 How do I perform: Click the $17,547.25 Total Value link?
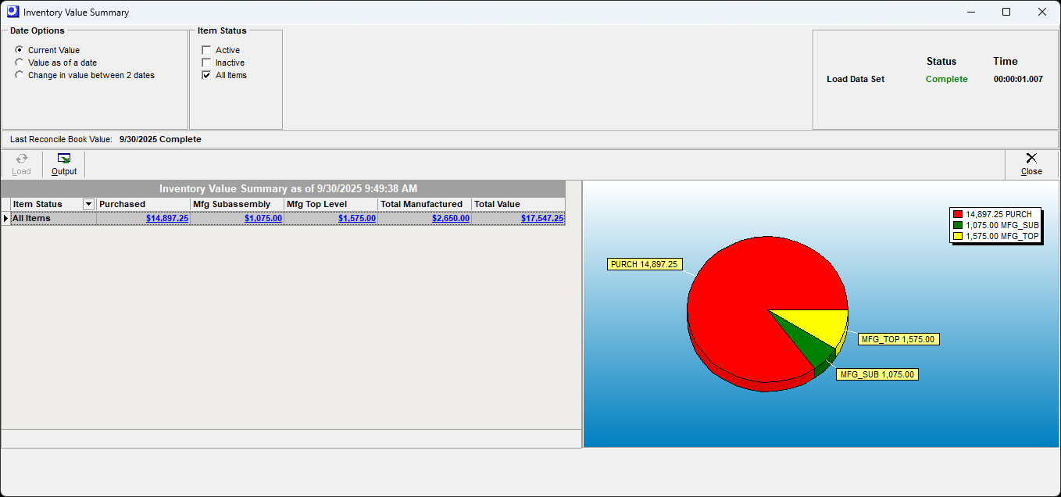(541, 218)
